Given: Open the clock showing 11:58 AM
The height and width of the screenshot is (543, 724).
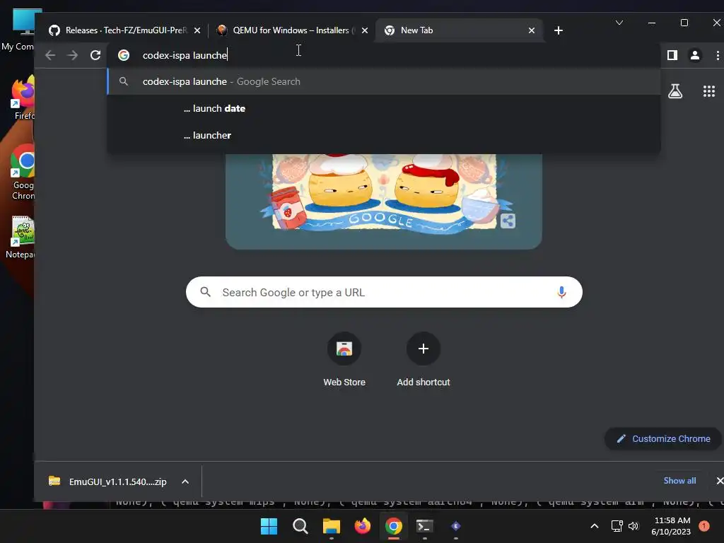Looking at the screenshot, I should coord(671,526).
